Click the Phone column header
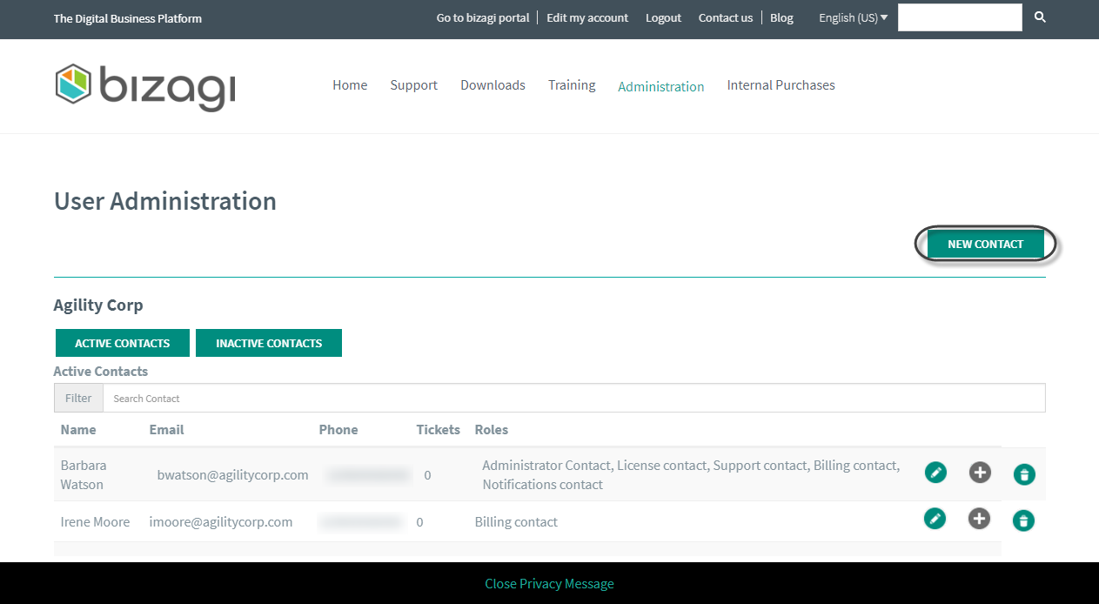 click(338, 430)
